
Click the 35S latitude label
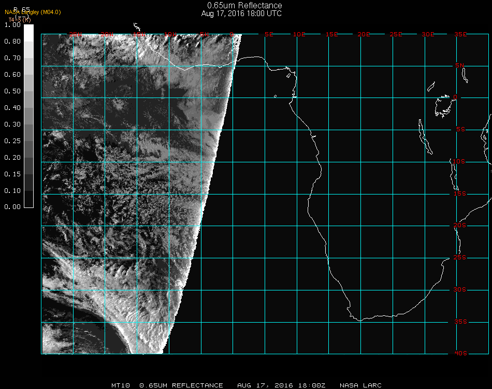click(460, 322)
